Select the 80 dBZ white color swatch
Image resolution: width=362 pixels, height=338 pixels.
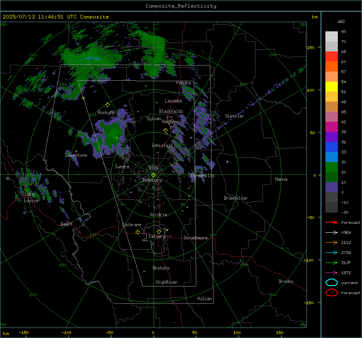[x=331, y=36]
